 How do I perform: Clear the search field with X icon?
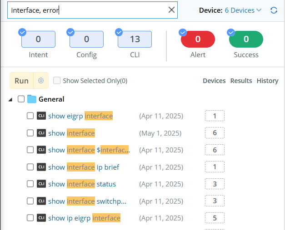(171, 10)
